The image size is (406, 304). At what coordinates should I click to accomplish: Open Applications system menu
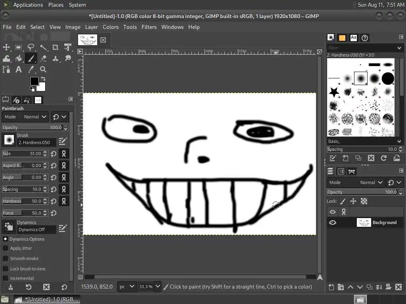coord(28,5)
